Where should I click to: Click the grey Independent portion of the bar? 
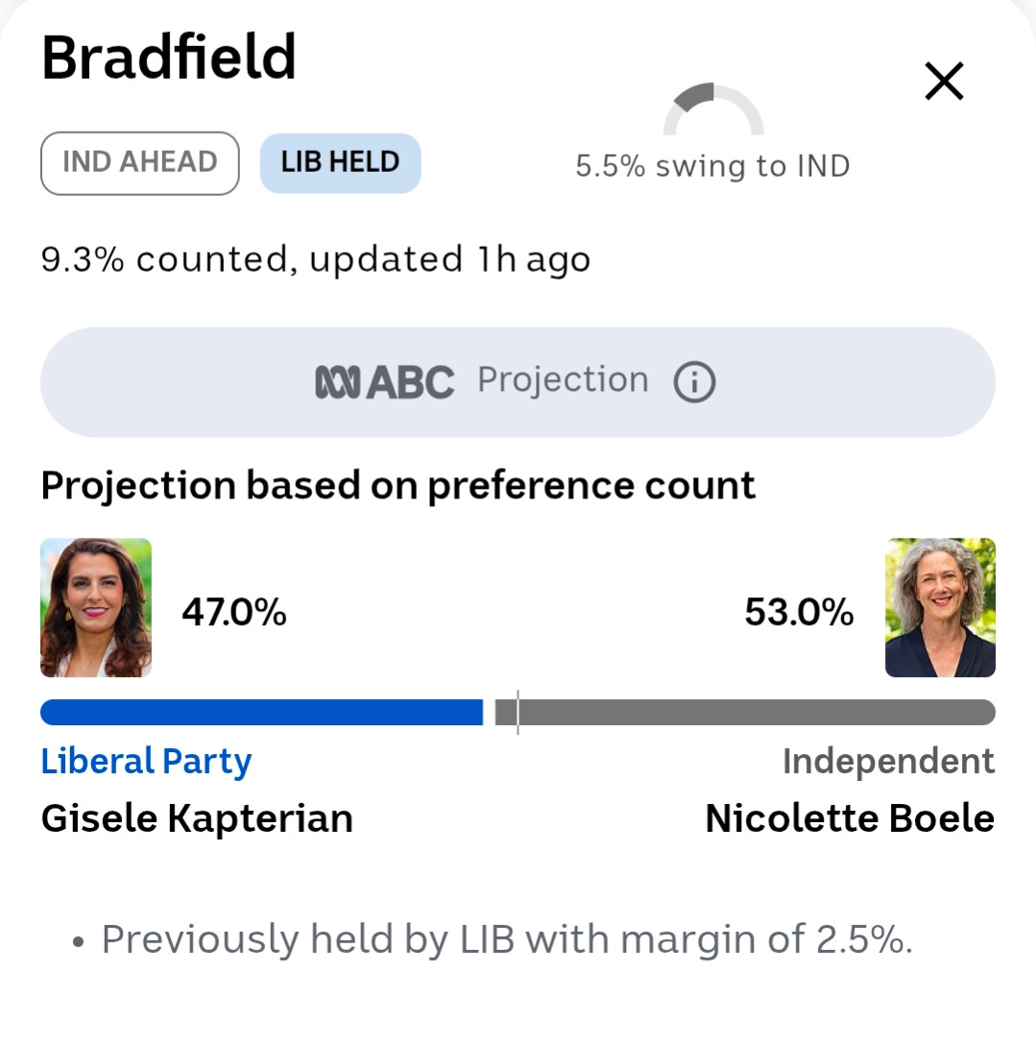tap(745, 713)
